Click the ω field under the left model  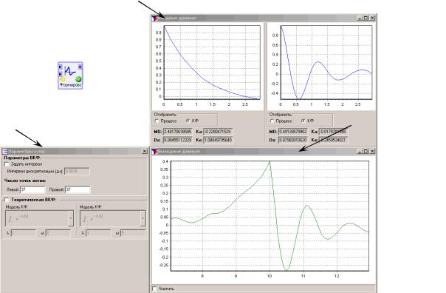pyautogui.click(x=58, y=233)
